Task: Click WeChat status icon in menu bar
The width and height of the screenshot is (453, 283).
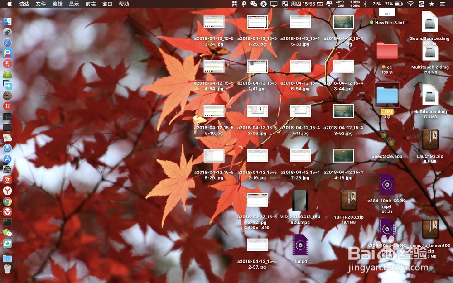Action: pyautogui.click(x=254, y=4)
